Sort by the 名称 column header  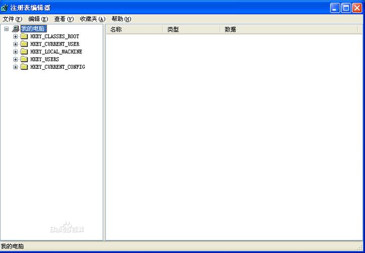pyautogui.click(x=134, y=29)
